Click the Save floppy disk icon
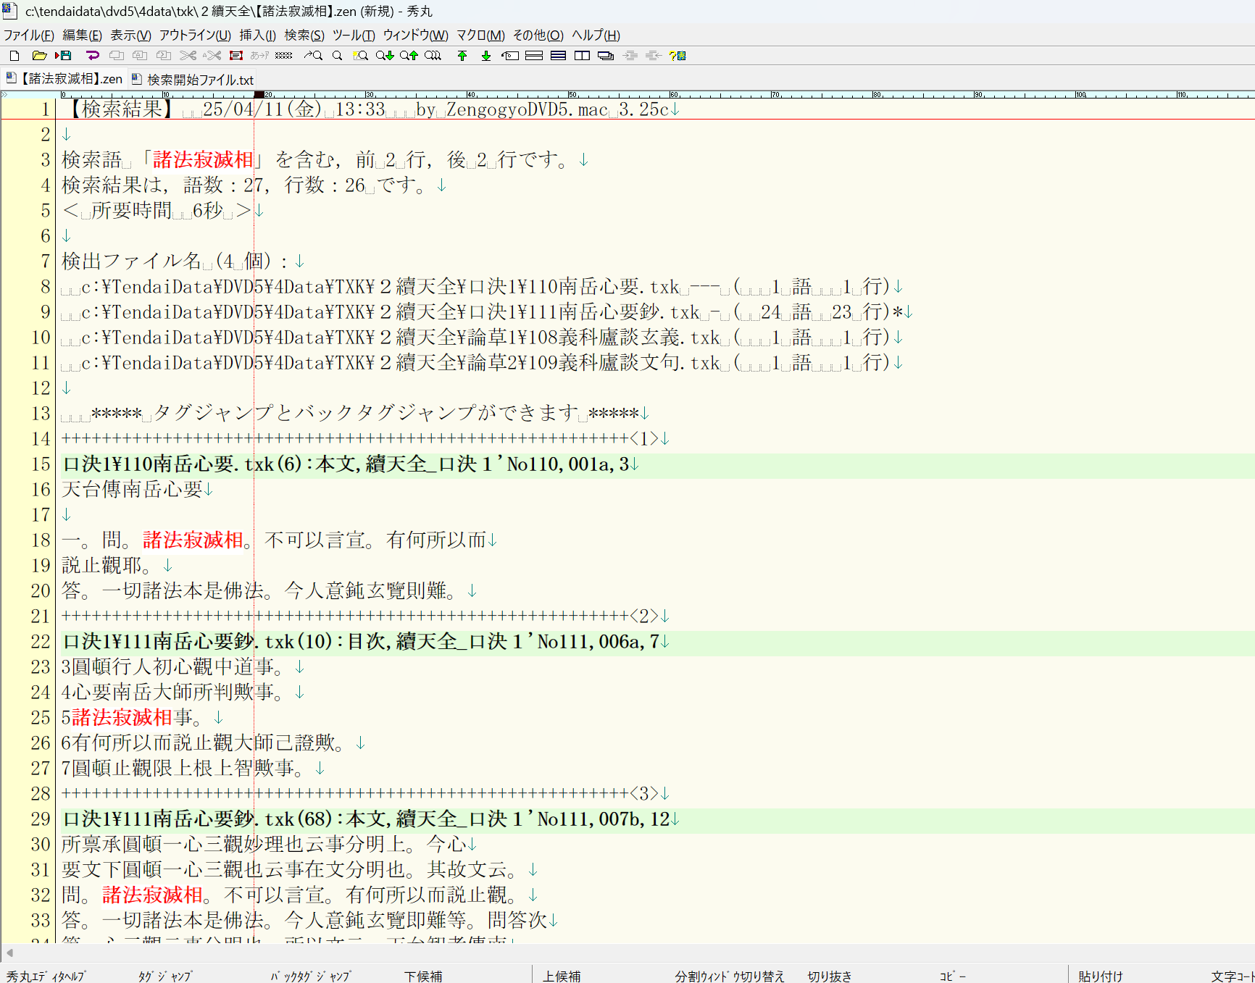The height and width of the screenshot is (983, 1255). 64,56
